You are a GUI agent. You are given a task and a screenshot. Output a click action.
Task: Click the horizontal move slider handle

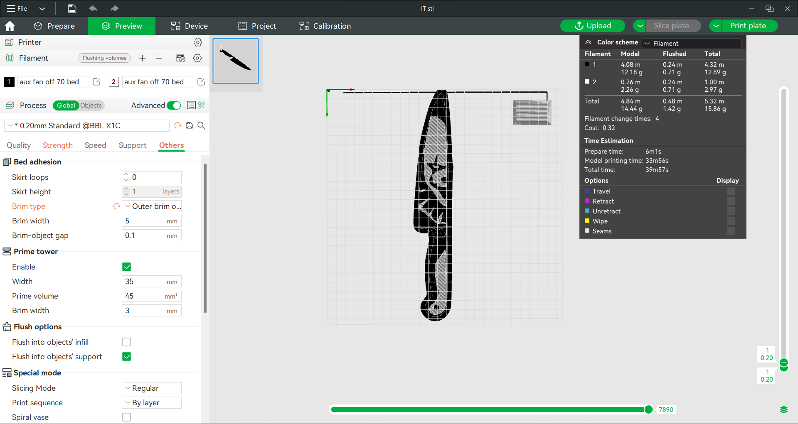tap(648, 410)
